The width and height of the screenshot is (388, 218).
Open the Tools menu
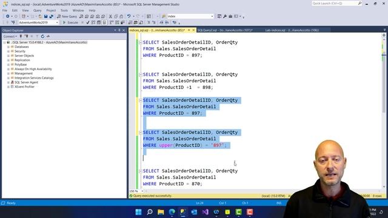[x=64, y=10]
